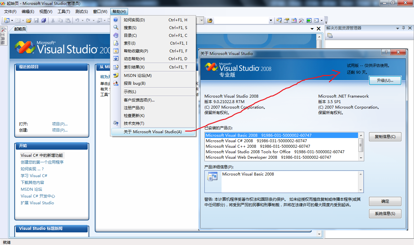Choose 关于 Microsoft Visual Studio(A)
The width and height of the screenshot is (414, 245).
(153, 132)
